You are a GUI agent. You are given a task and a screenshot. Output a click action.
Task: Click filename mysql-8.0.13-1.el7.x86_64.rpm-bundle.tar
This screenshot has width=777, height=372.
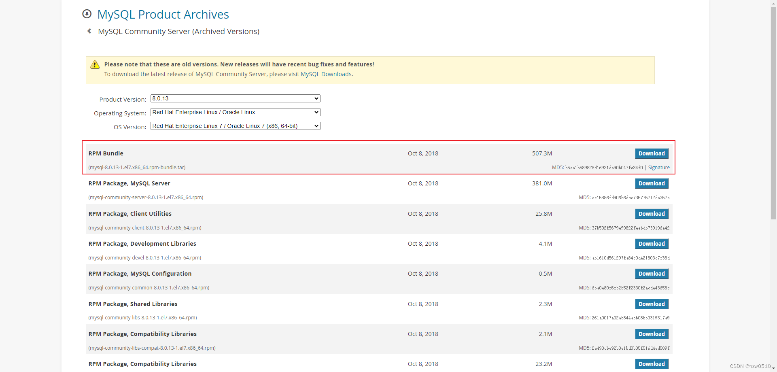point(137,168)
